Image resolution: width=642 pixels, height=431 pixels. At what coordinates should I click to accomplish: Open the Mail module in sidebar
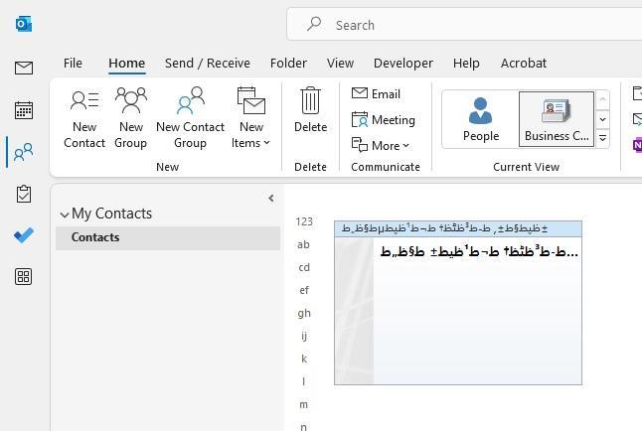(24, 68)
